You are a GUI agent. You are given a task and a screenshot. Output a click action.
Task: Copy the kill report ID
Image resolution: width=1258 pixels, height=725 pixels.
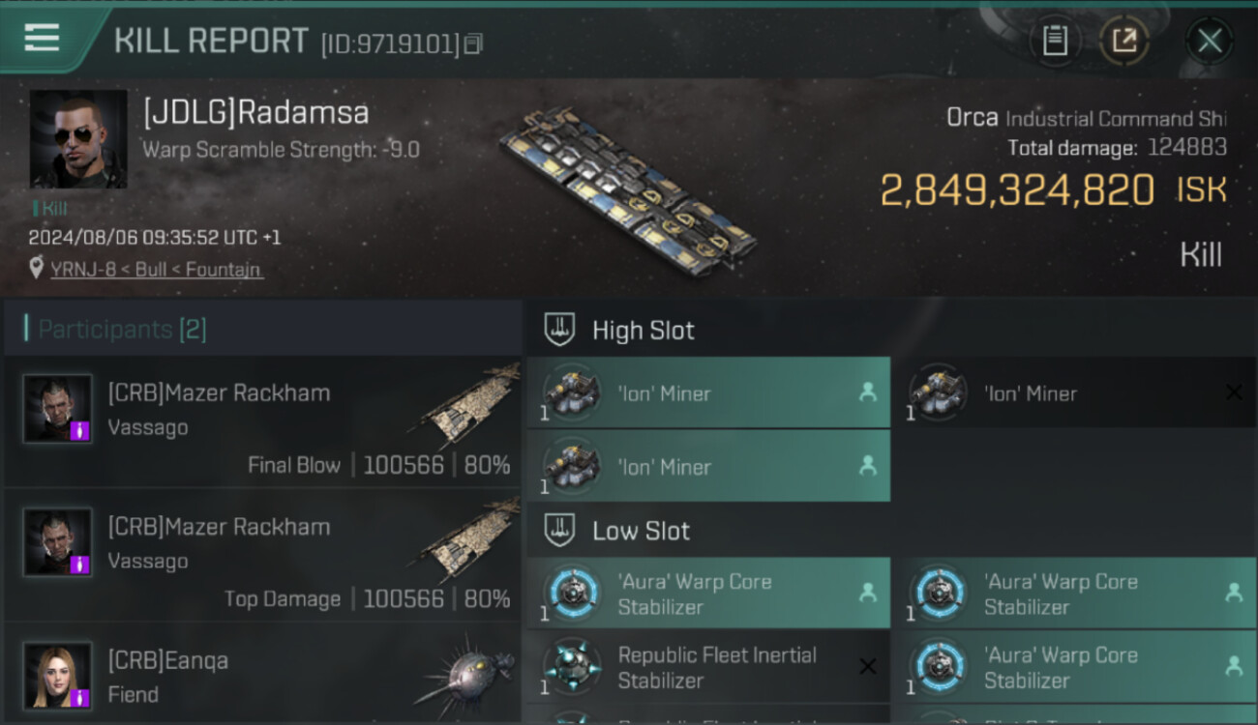[473, 43]
